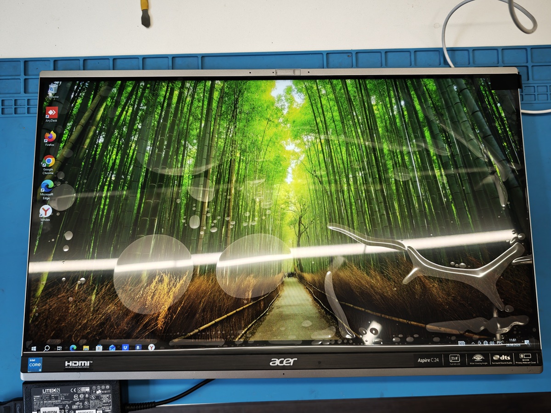Open the Yandex browser desktop shortcut
The width and height of the screenshot is (551, 413).
(x=45, y=213)
